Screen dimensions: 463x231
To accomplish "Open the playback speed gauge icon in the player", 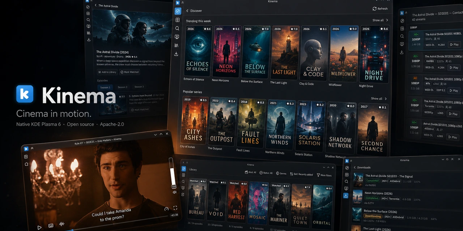I will [166, 209].
